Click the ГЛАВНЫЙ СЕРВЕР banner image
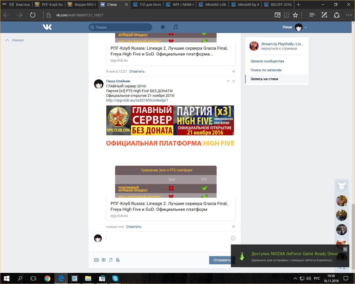Screen dimensions: 355x284 pyautogui.click(x=170, y=120)
